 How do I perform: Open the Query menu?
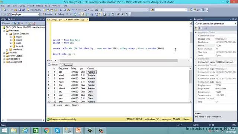22,6
